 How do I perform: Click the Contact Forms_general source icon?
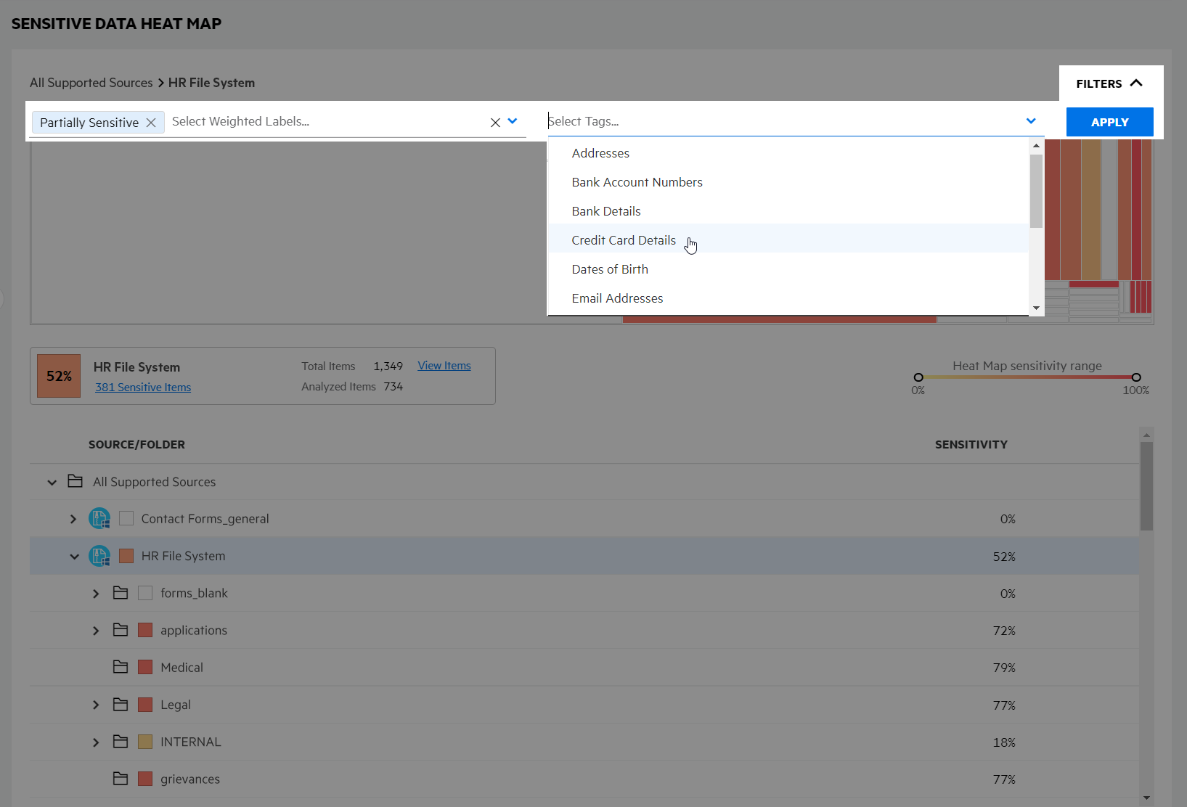tap(99, 518)
